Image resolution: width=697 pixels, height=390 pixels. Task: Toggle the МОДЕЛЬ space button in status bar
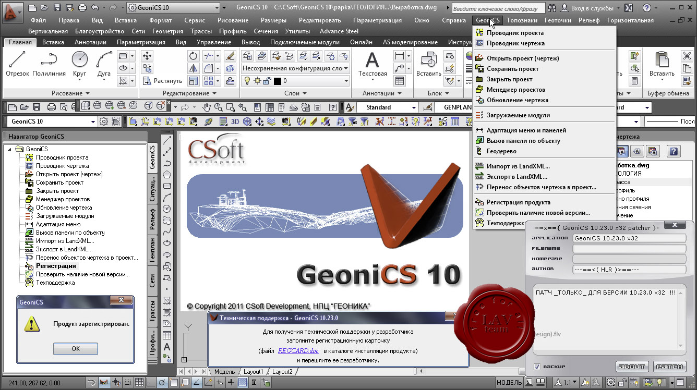pos(509,383)
